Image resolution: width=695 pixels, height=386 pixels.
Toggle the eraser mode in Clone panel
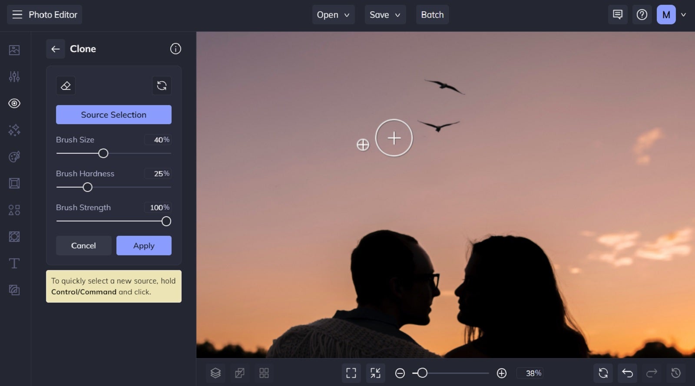66,86
